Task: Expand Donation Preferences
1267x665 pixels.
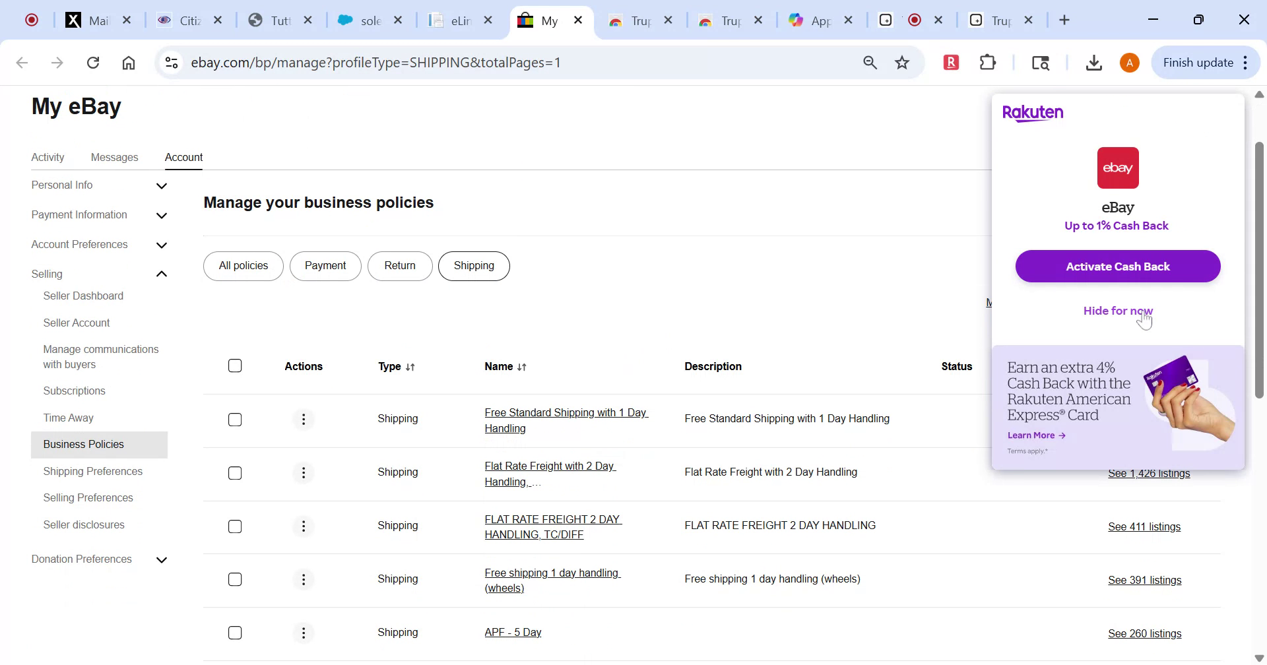Action: 161,559
